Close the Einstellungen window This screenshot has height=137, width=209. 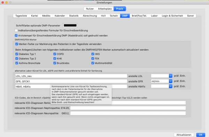point(2,2)
